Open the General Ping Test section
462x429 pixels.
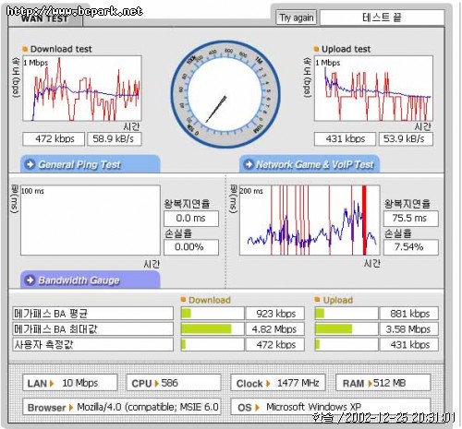pyautogui.click(x=91, y=164)
